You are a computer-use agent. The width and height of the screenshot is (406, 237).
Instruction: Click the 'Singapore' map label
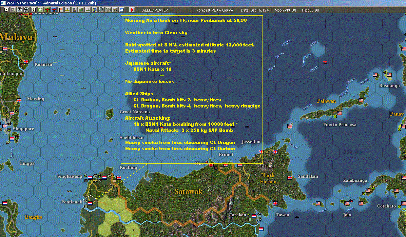point(23,129)
